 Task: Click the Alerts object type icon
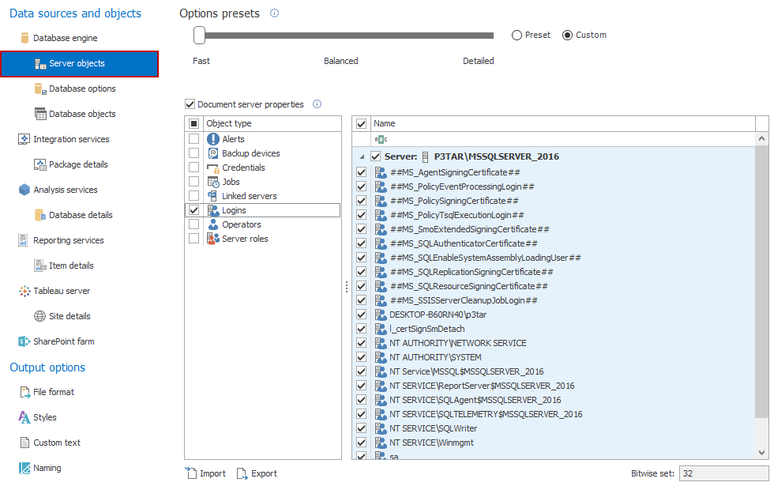tap(212, 139)
